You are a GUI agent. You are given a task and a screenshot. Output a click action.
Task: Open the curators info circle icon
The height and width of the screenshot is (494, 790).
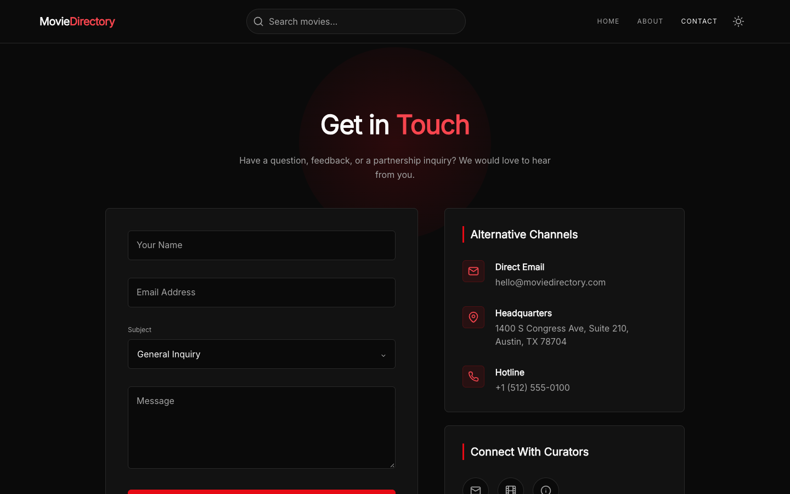[x=546, y=487]
